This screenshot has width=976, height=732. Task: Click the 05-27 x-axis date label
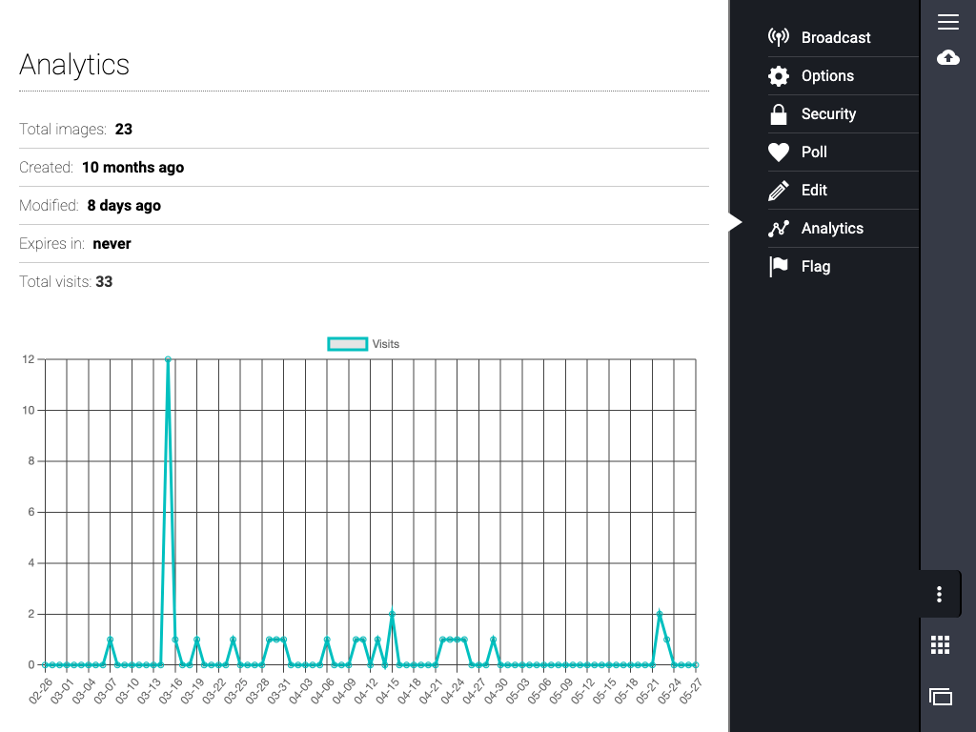pos(691,691)
